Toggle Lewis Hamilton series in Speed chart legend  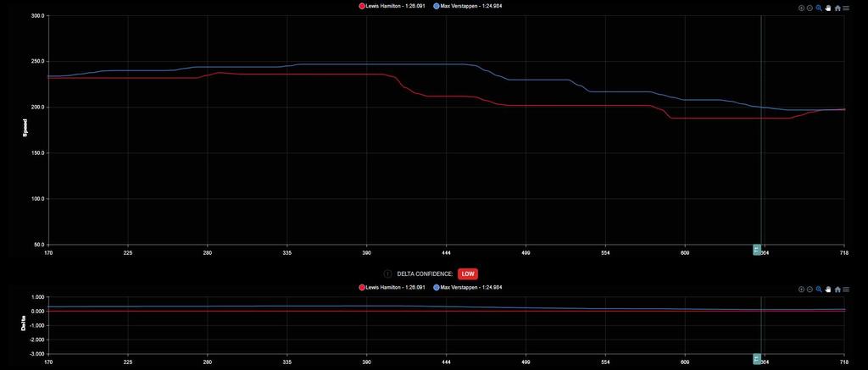tap(392, 6)
